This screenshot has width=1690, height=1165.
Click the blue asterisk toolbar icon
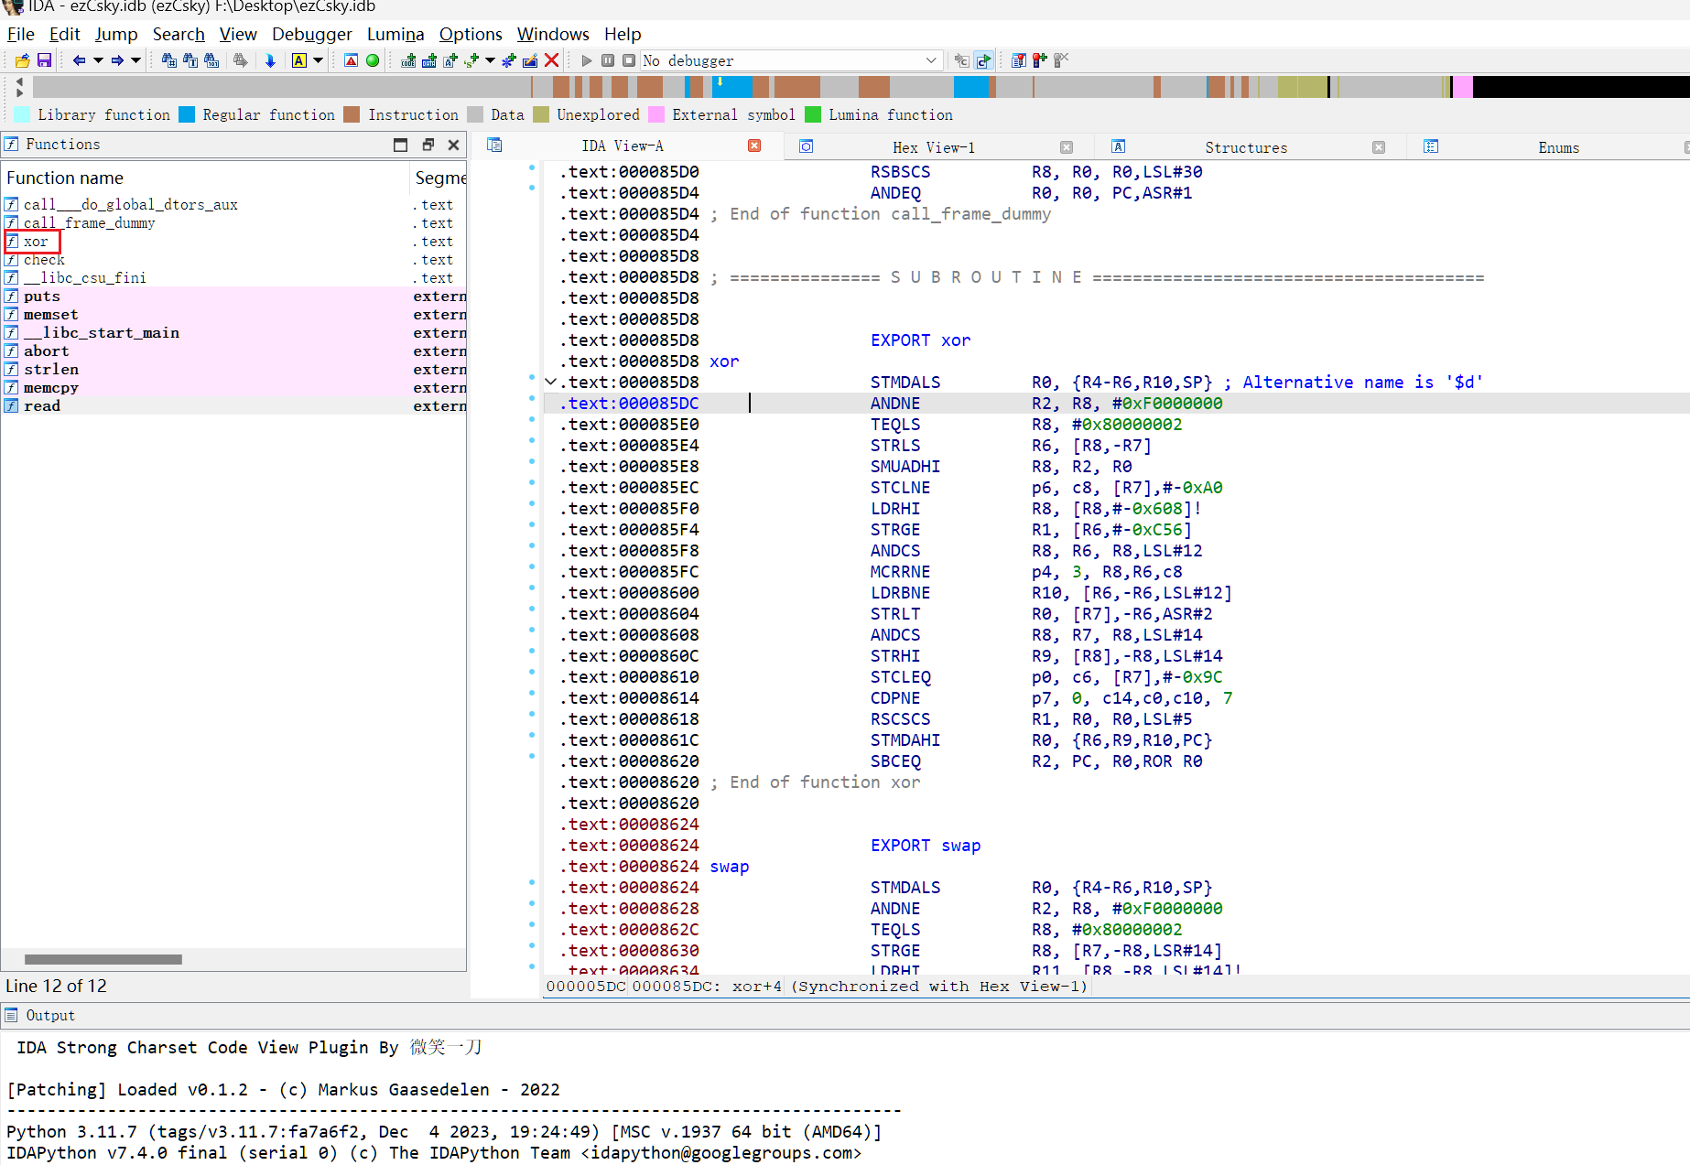pyautogui.click(x=509, y=60)
